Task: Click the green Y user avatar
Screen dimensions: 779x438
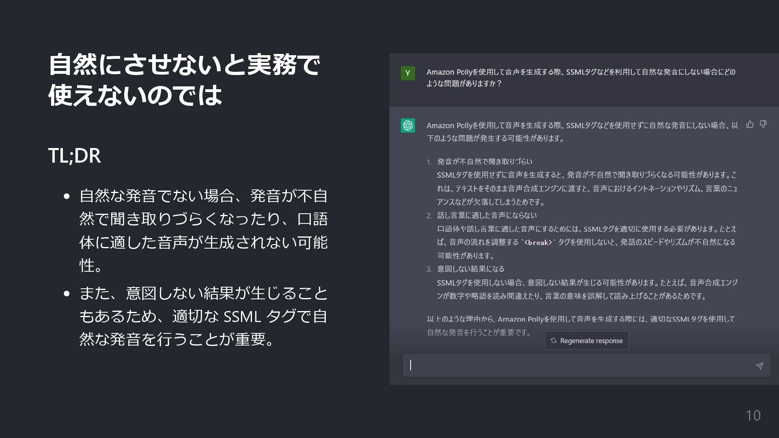Action: click(408, 73)
